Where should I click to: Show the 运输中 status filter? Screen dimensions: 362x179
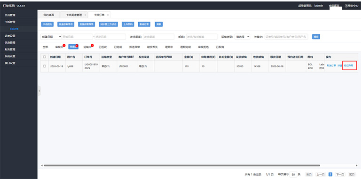click(x=87, y=47)
